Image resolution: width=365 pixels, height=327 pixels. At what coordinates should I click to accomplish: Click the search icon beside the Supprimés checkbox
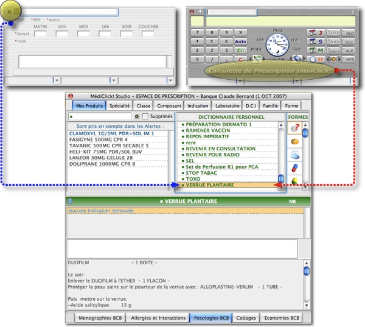click(x=137, y=116)
